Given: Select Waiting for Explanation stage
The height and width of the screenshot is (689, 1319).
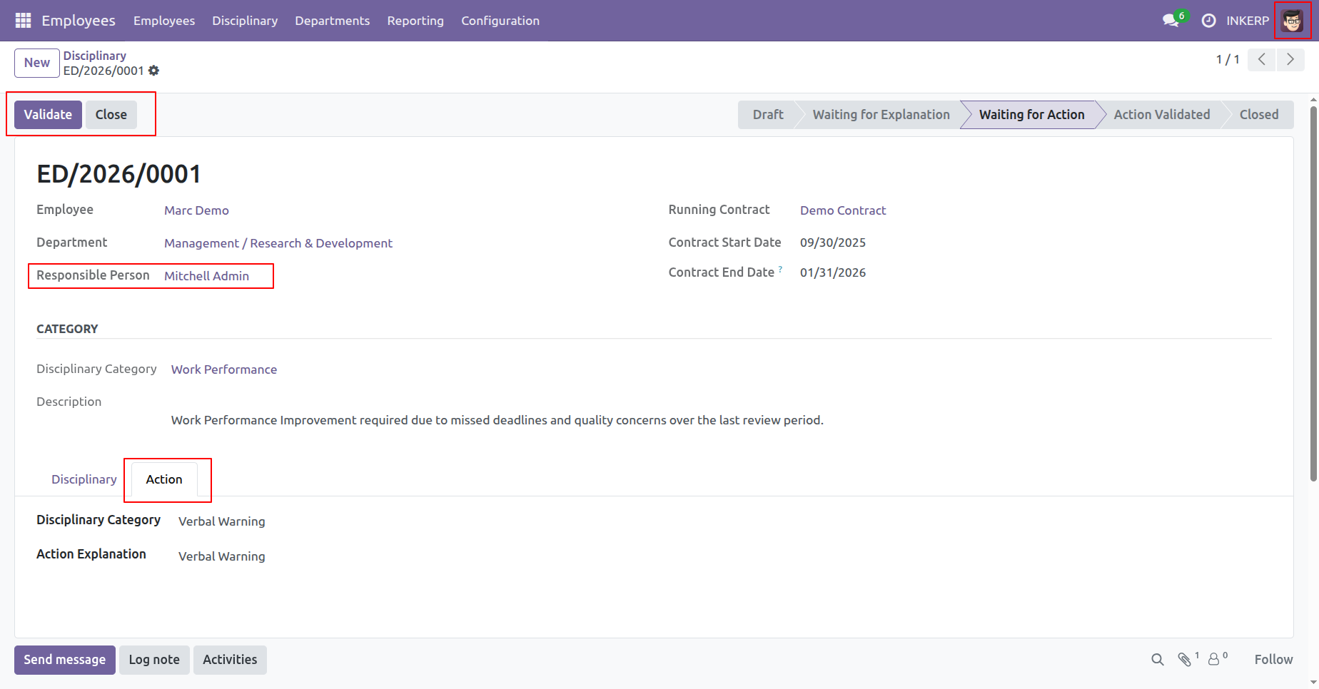Looking at the screenshot, I should [881, 115].
